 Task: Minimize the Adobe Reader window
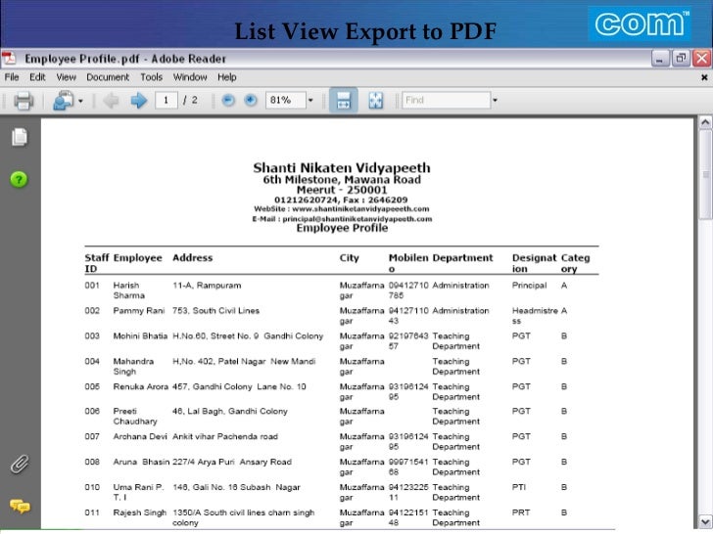click(660, 59)
